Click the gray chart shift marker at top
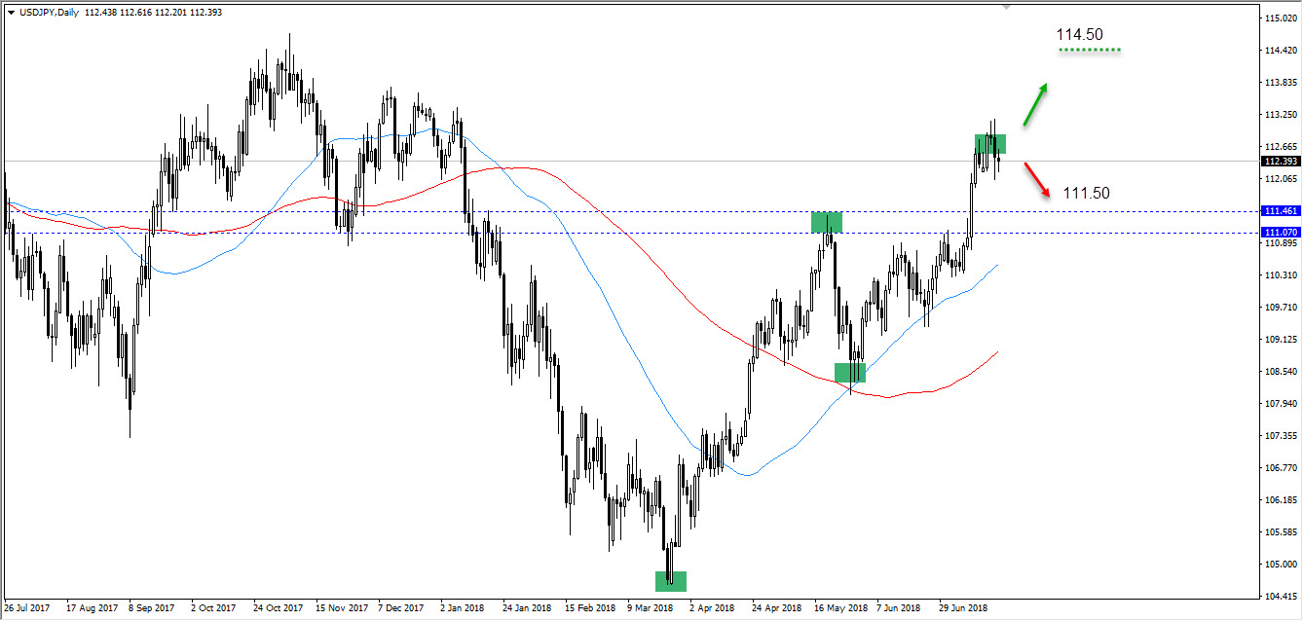The height and width of the screenshot is (621, 1303). pos(1008,6)
